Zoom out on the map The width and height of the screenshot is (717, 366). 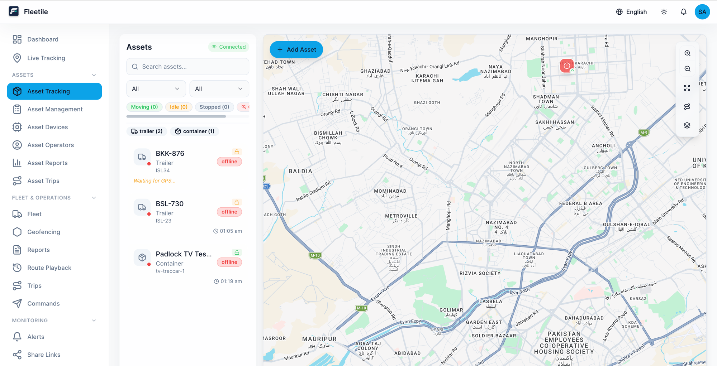click(x=687, y=69)
